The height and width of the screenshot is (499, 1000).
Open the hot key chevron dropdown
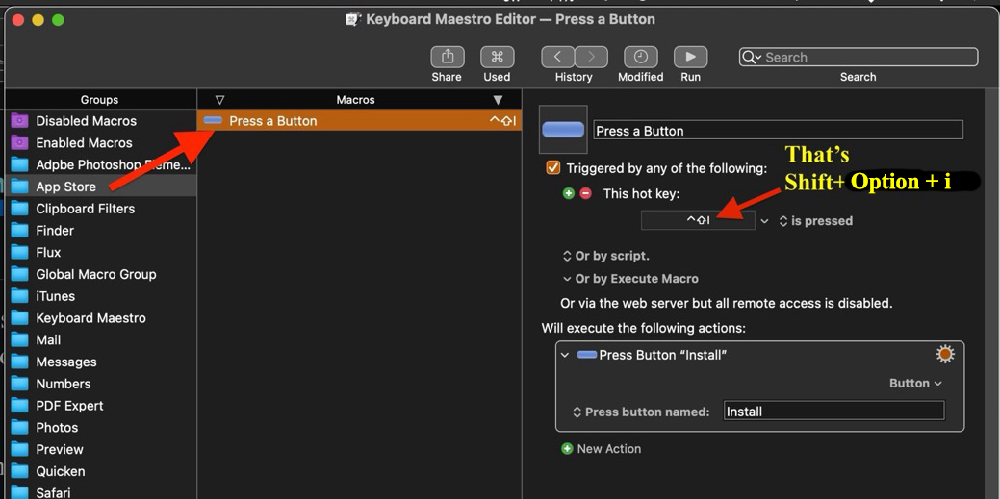764,221
